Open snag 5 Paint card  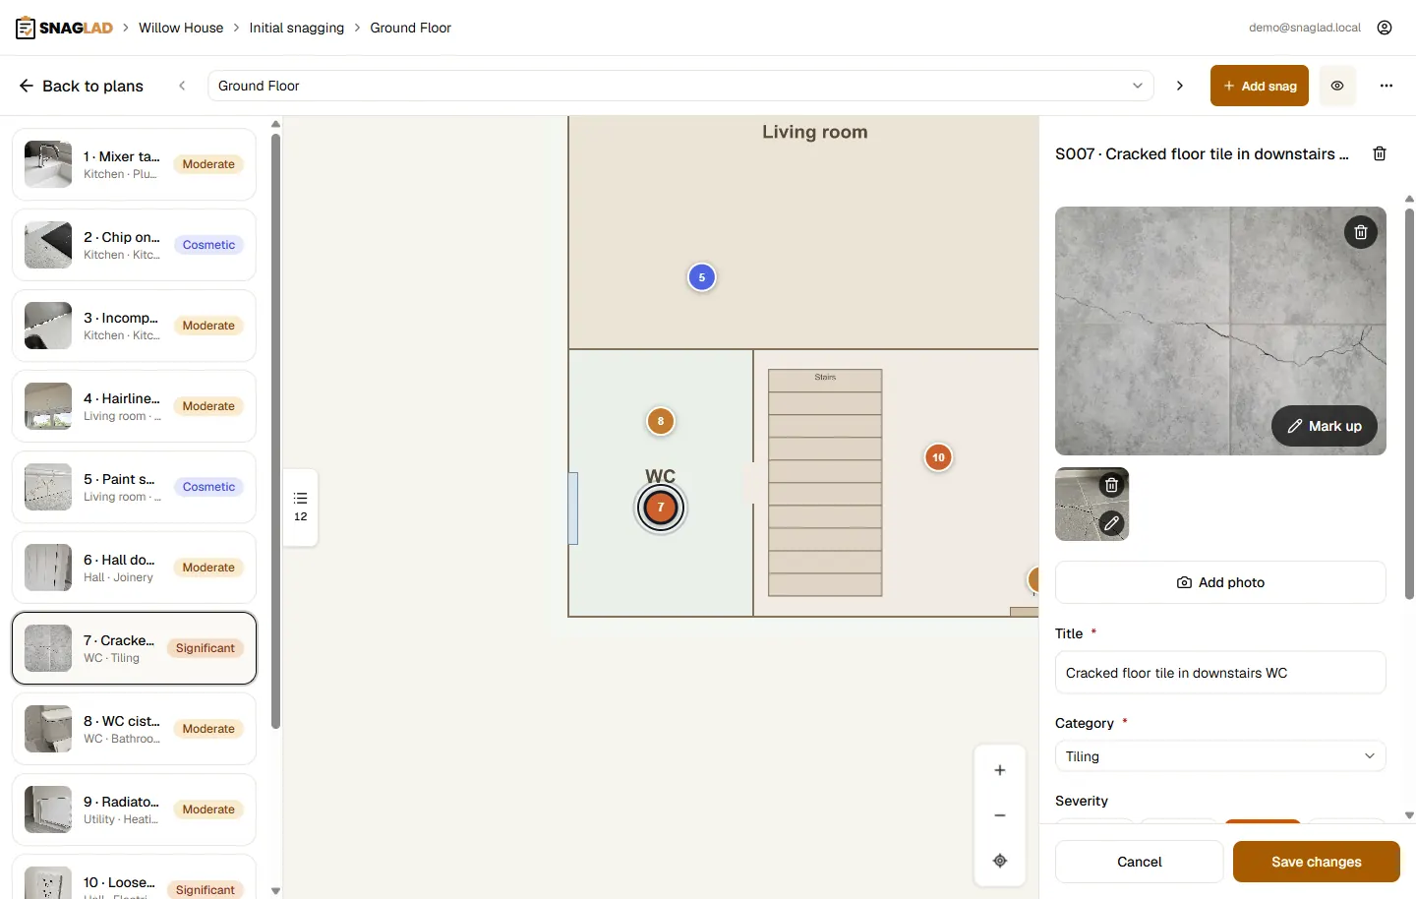pos(134,487)
